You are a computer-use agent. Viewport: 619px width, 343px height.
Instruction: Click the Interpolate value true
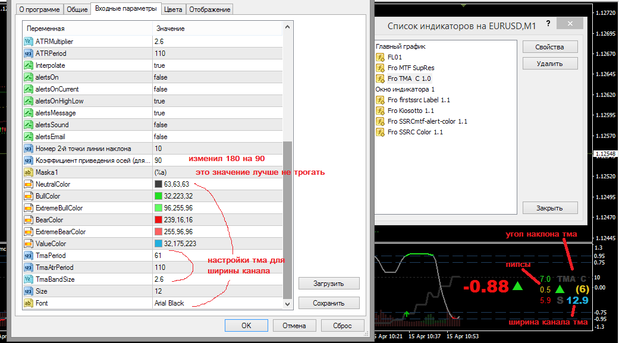pyautogui.click(x=159, y=65)
